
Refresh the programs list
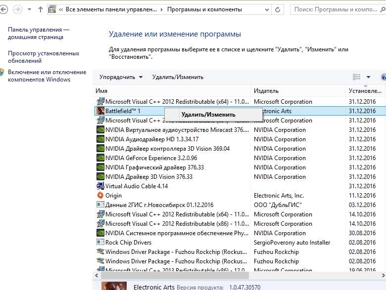[x=278, y=9]
